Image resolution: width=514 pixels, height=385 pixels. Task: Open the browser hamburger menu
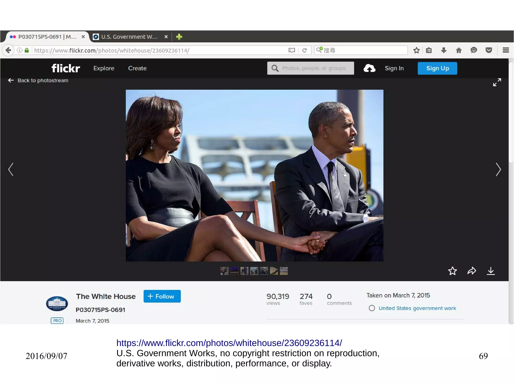pos(506,50)
